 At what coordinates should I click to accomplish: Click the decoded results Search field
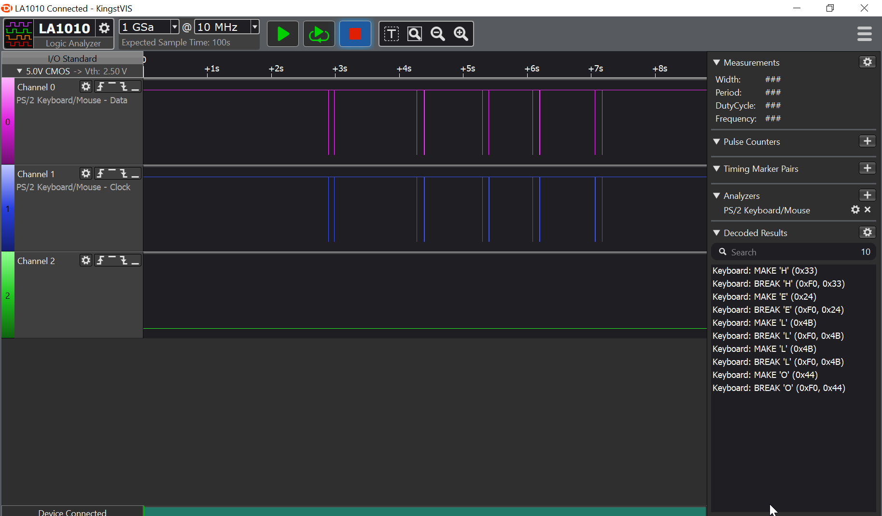[x=792, y=252]
